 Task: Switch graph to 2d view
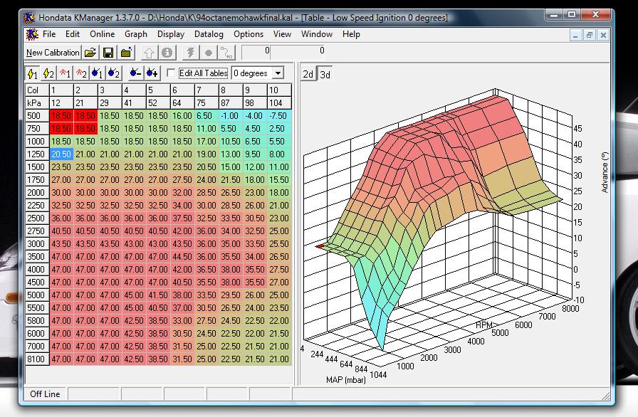[308, 75]
